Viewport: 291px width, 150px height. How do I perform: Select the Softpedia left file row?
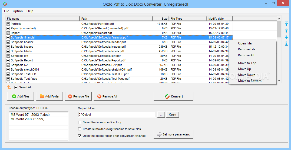[119, 56]
